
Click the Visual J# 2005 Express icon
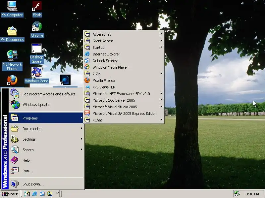click(87, 113)
